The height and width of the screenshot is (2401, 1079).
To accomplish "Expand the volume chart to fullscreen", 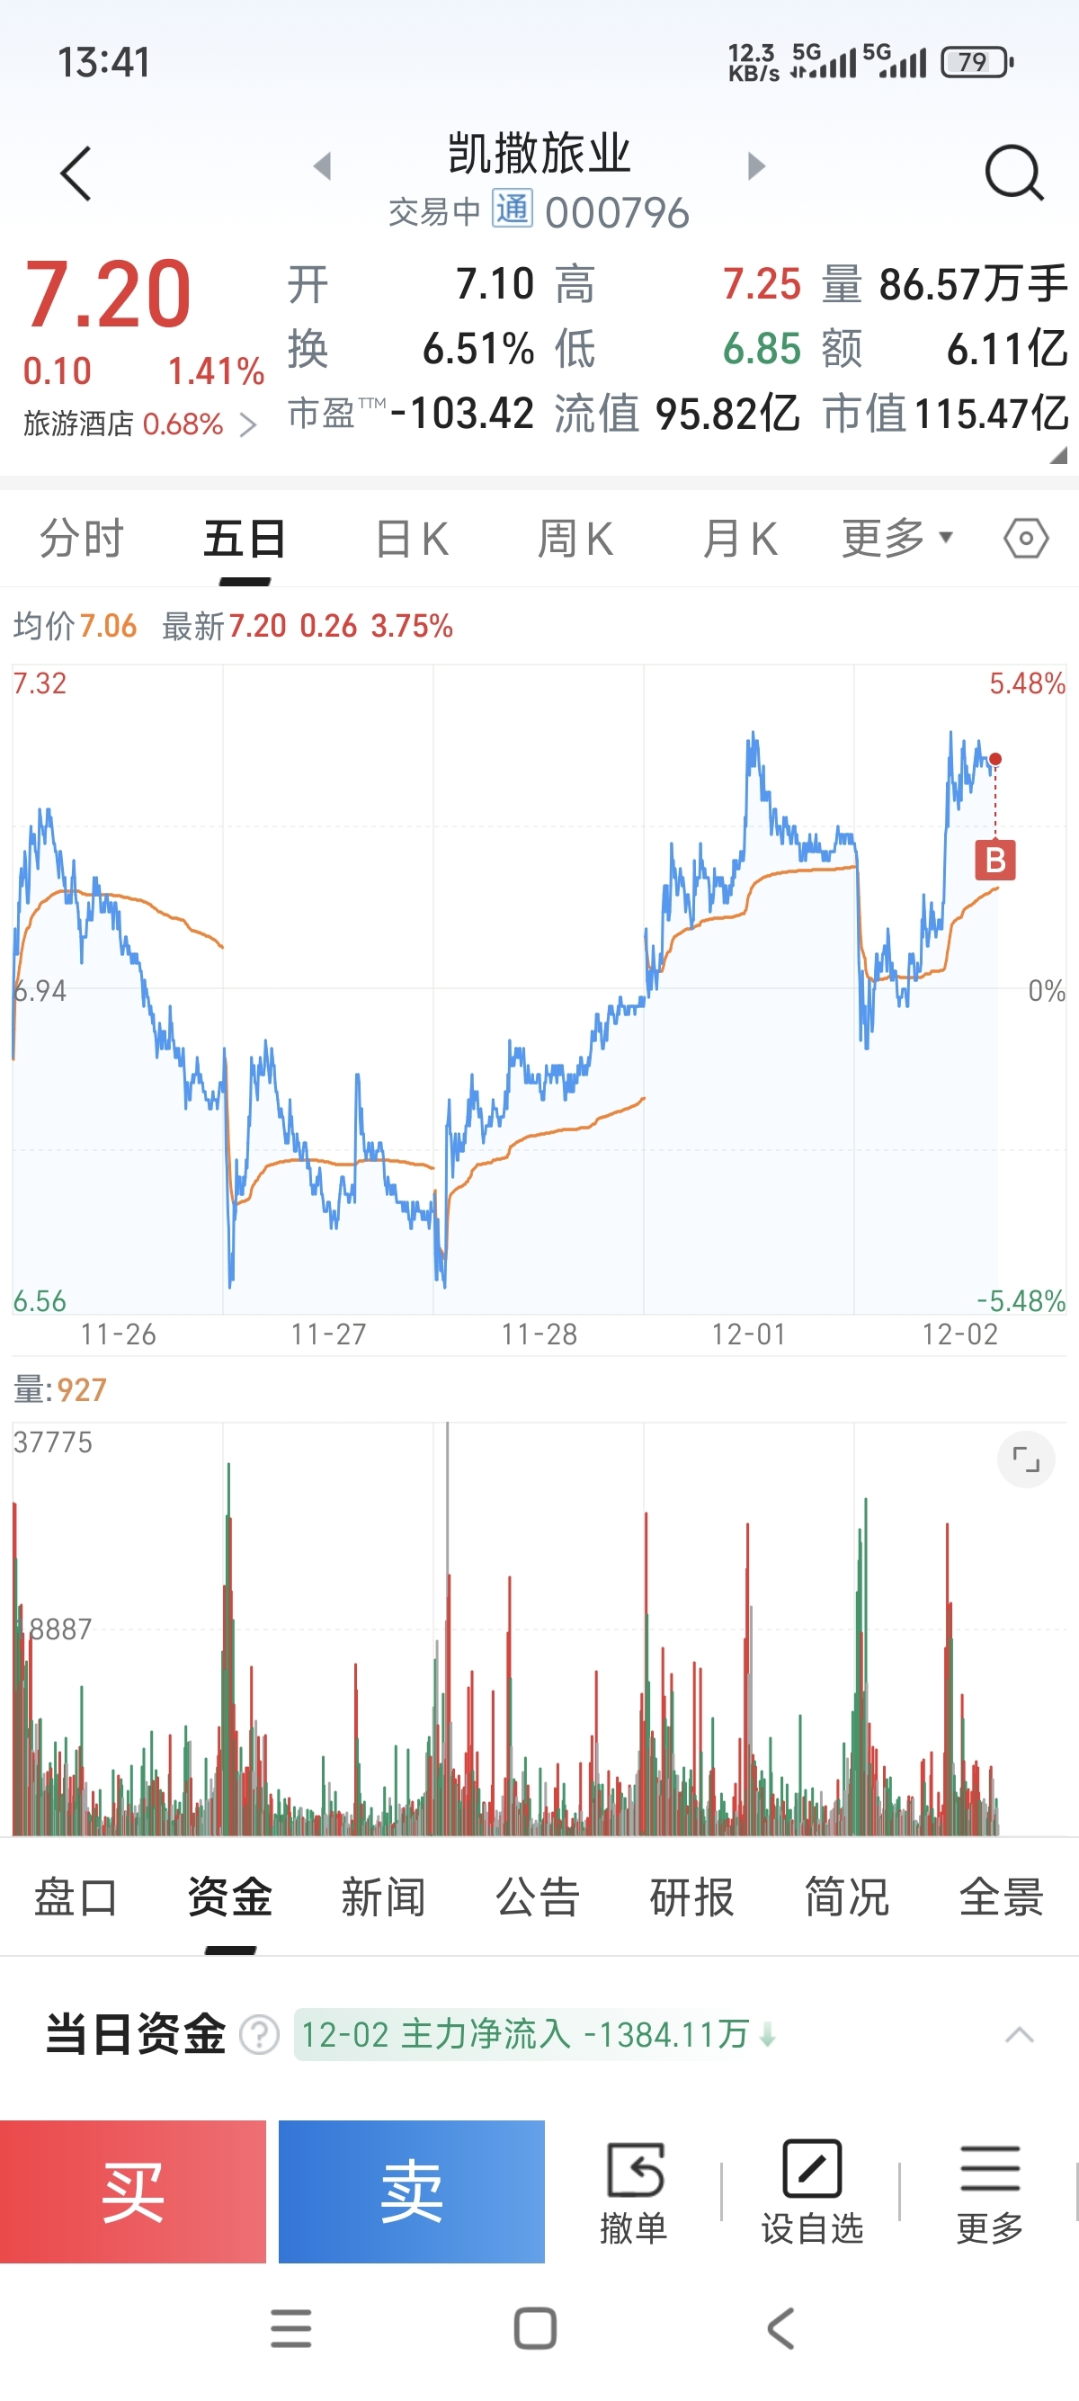I will click(x=1026, y=1459).
